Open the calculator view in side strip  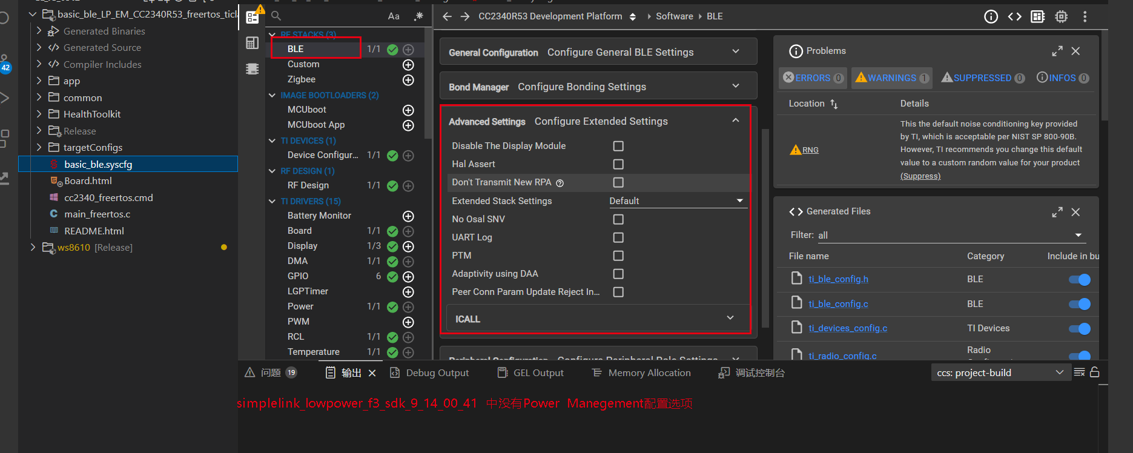tap(253, 43)
